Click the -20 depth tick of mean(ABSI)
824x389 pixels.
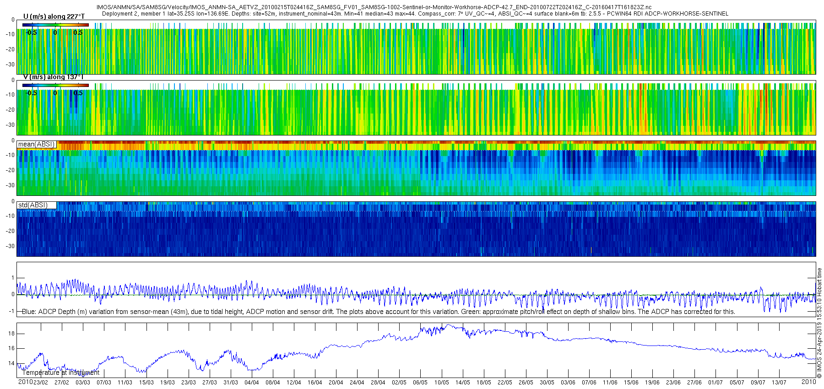[x=10, y=170]
